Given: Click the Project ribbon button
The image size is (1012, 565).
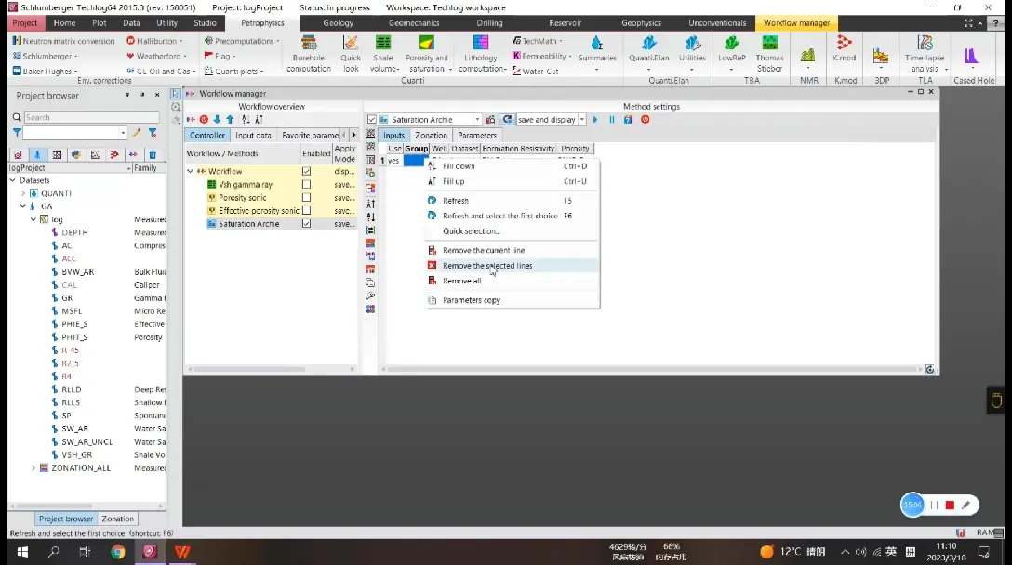Looking at the screenshot, I should [25, 22].
